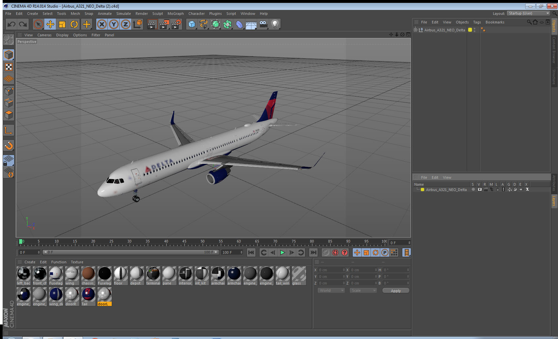Toggle Position keyframe recording icon
This screenshot has width=558, height=339.
click(x=357, y=252)
